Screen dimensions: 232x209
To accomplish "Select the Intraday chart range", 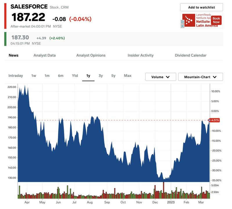I will click(16, 76).
